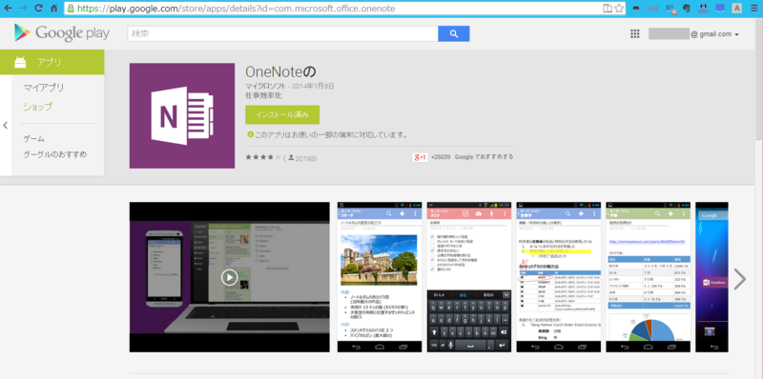This screenshot has width=763, height=379.
Task: Click the Evernote elephant extension icon
Action: (686, 9)
